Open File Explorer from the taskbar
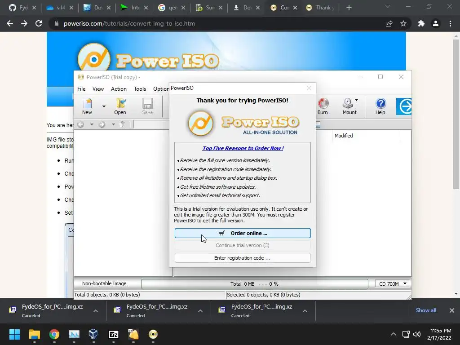460x345 pixels. pos(34,334)
